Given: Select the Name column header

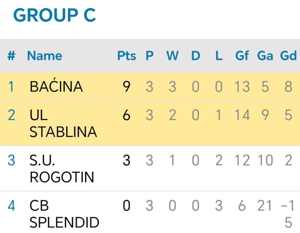Looking at the screenshot, I should [44, 56].
